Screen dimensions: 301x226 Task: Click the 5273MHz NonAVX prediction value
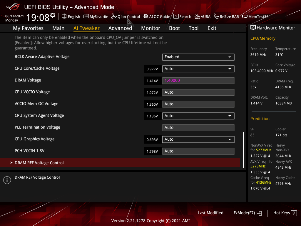click(263, 150)
